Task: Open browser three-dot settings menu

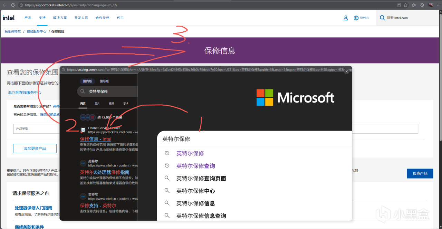Action: tap(439, 5)
